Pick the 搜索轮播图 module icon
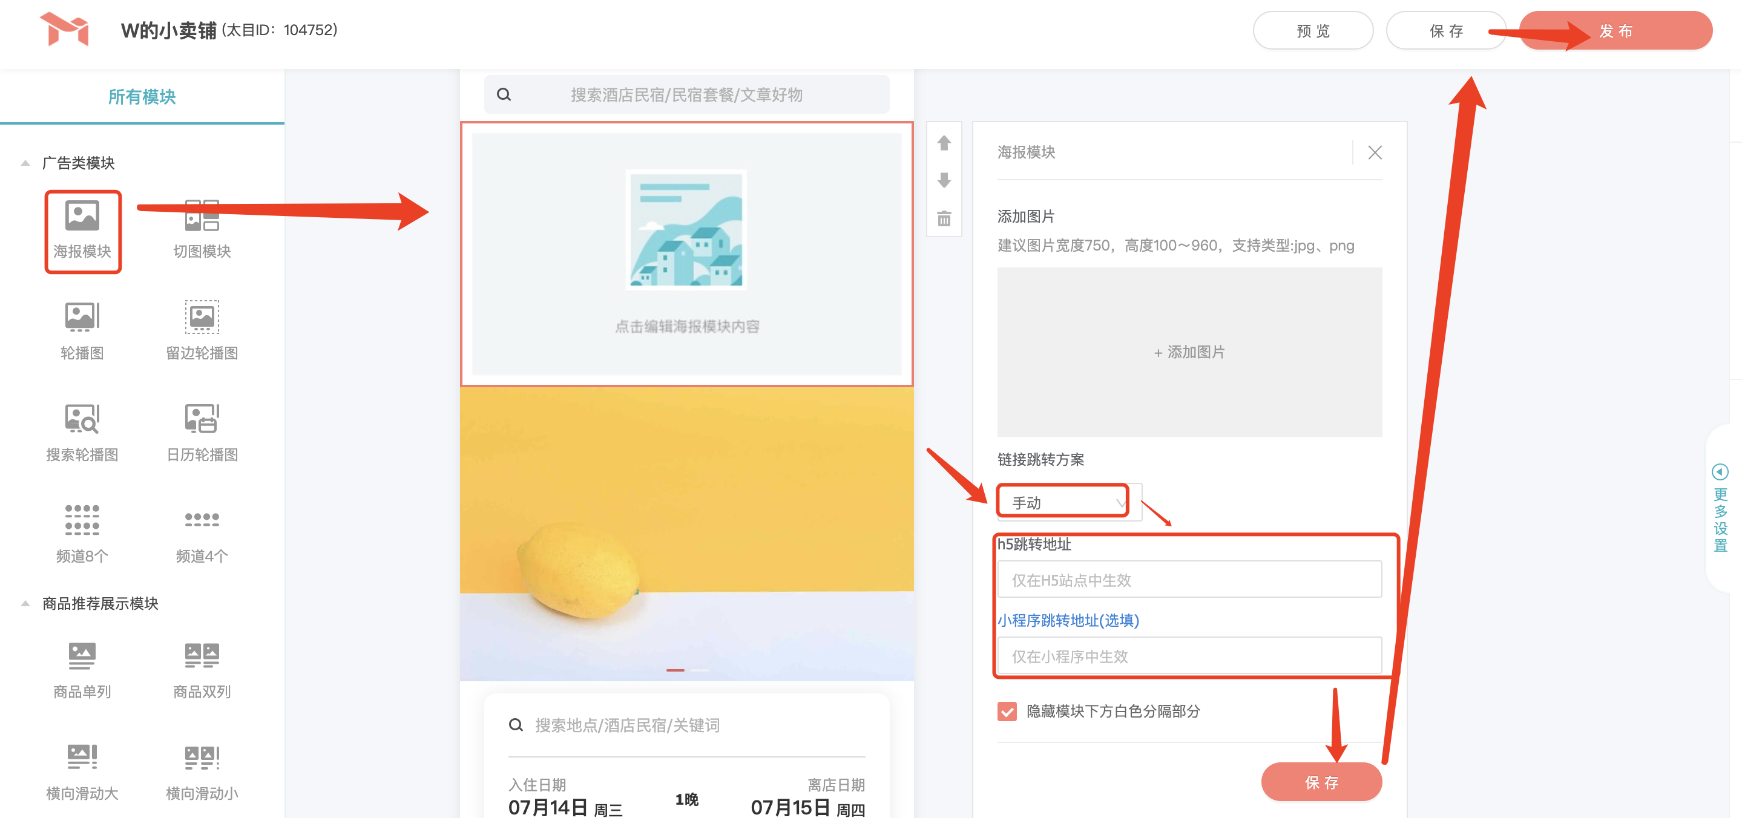 tap(82, 419)
